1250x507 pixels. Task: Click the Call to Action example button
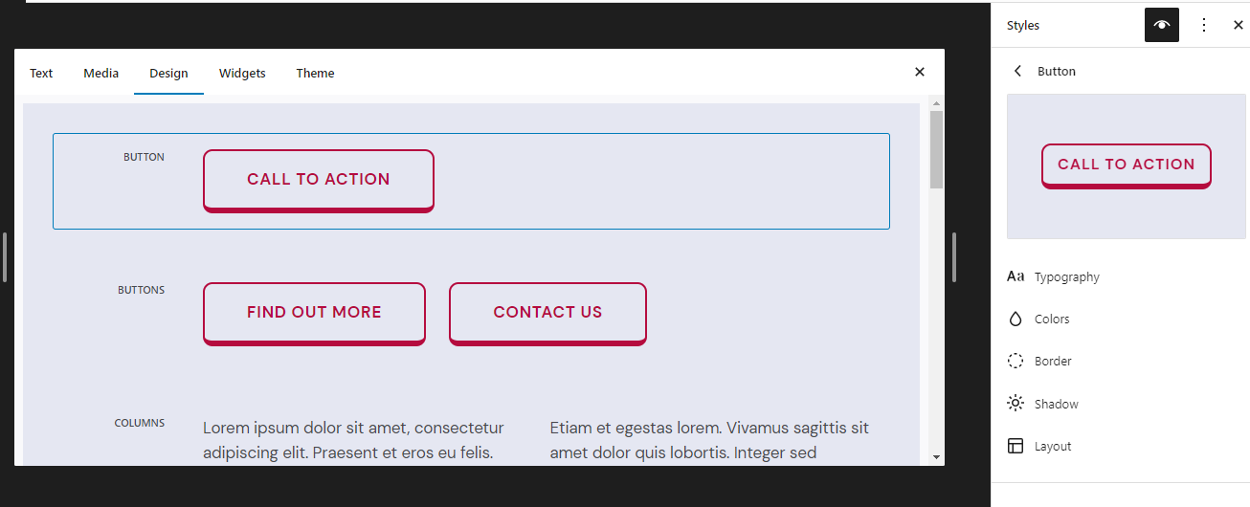tap(319, 180)
